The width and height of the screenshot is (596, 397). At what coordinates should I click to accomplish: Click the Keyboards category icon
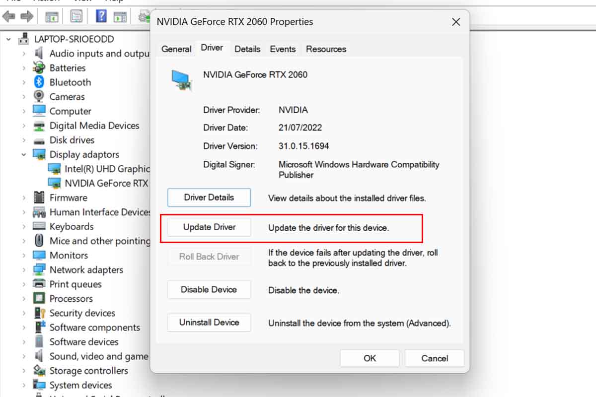click(x=39, y=226)
